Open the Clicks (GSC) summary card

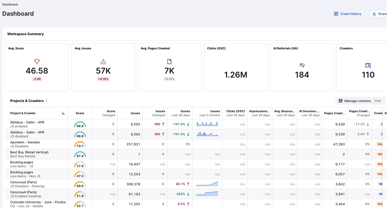236,67
